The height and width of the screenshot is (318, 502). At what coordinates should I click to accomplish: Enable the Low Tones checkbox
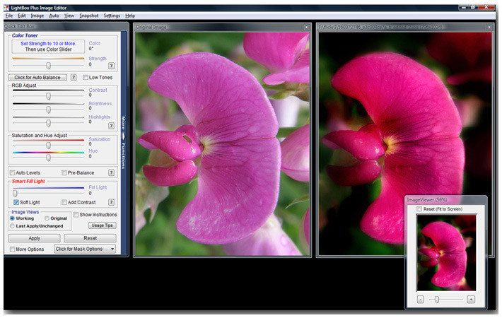86,77
